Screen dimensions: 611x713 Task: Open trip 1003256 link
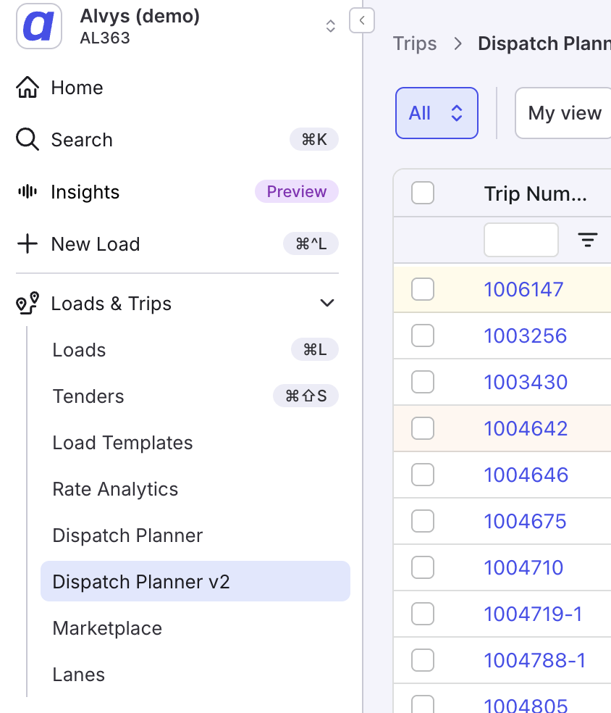[525, 335]
